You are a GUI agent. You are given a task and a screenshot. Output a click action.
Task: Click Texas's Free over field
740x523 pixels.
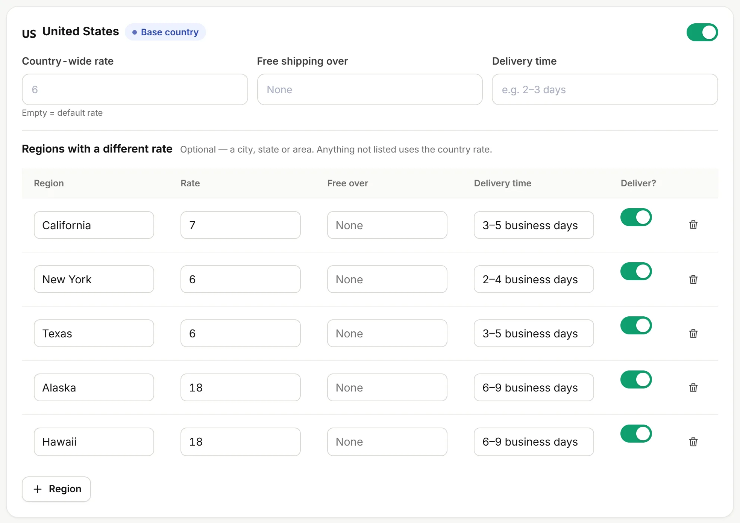click(x=387, y=333)
